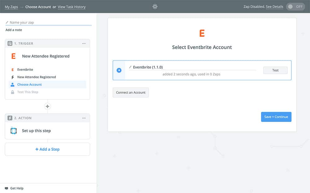Click the Connect an Account button
The width and height of the screenshot is (310, 193).
[131, 93]
